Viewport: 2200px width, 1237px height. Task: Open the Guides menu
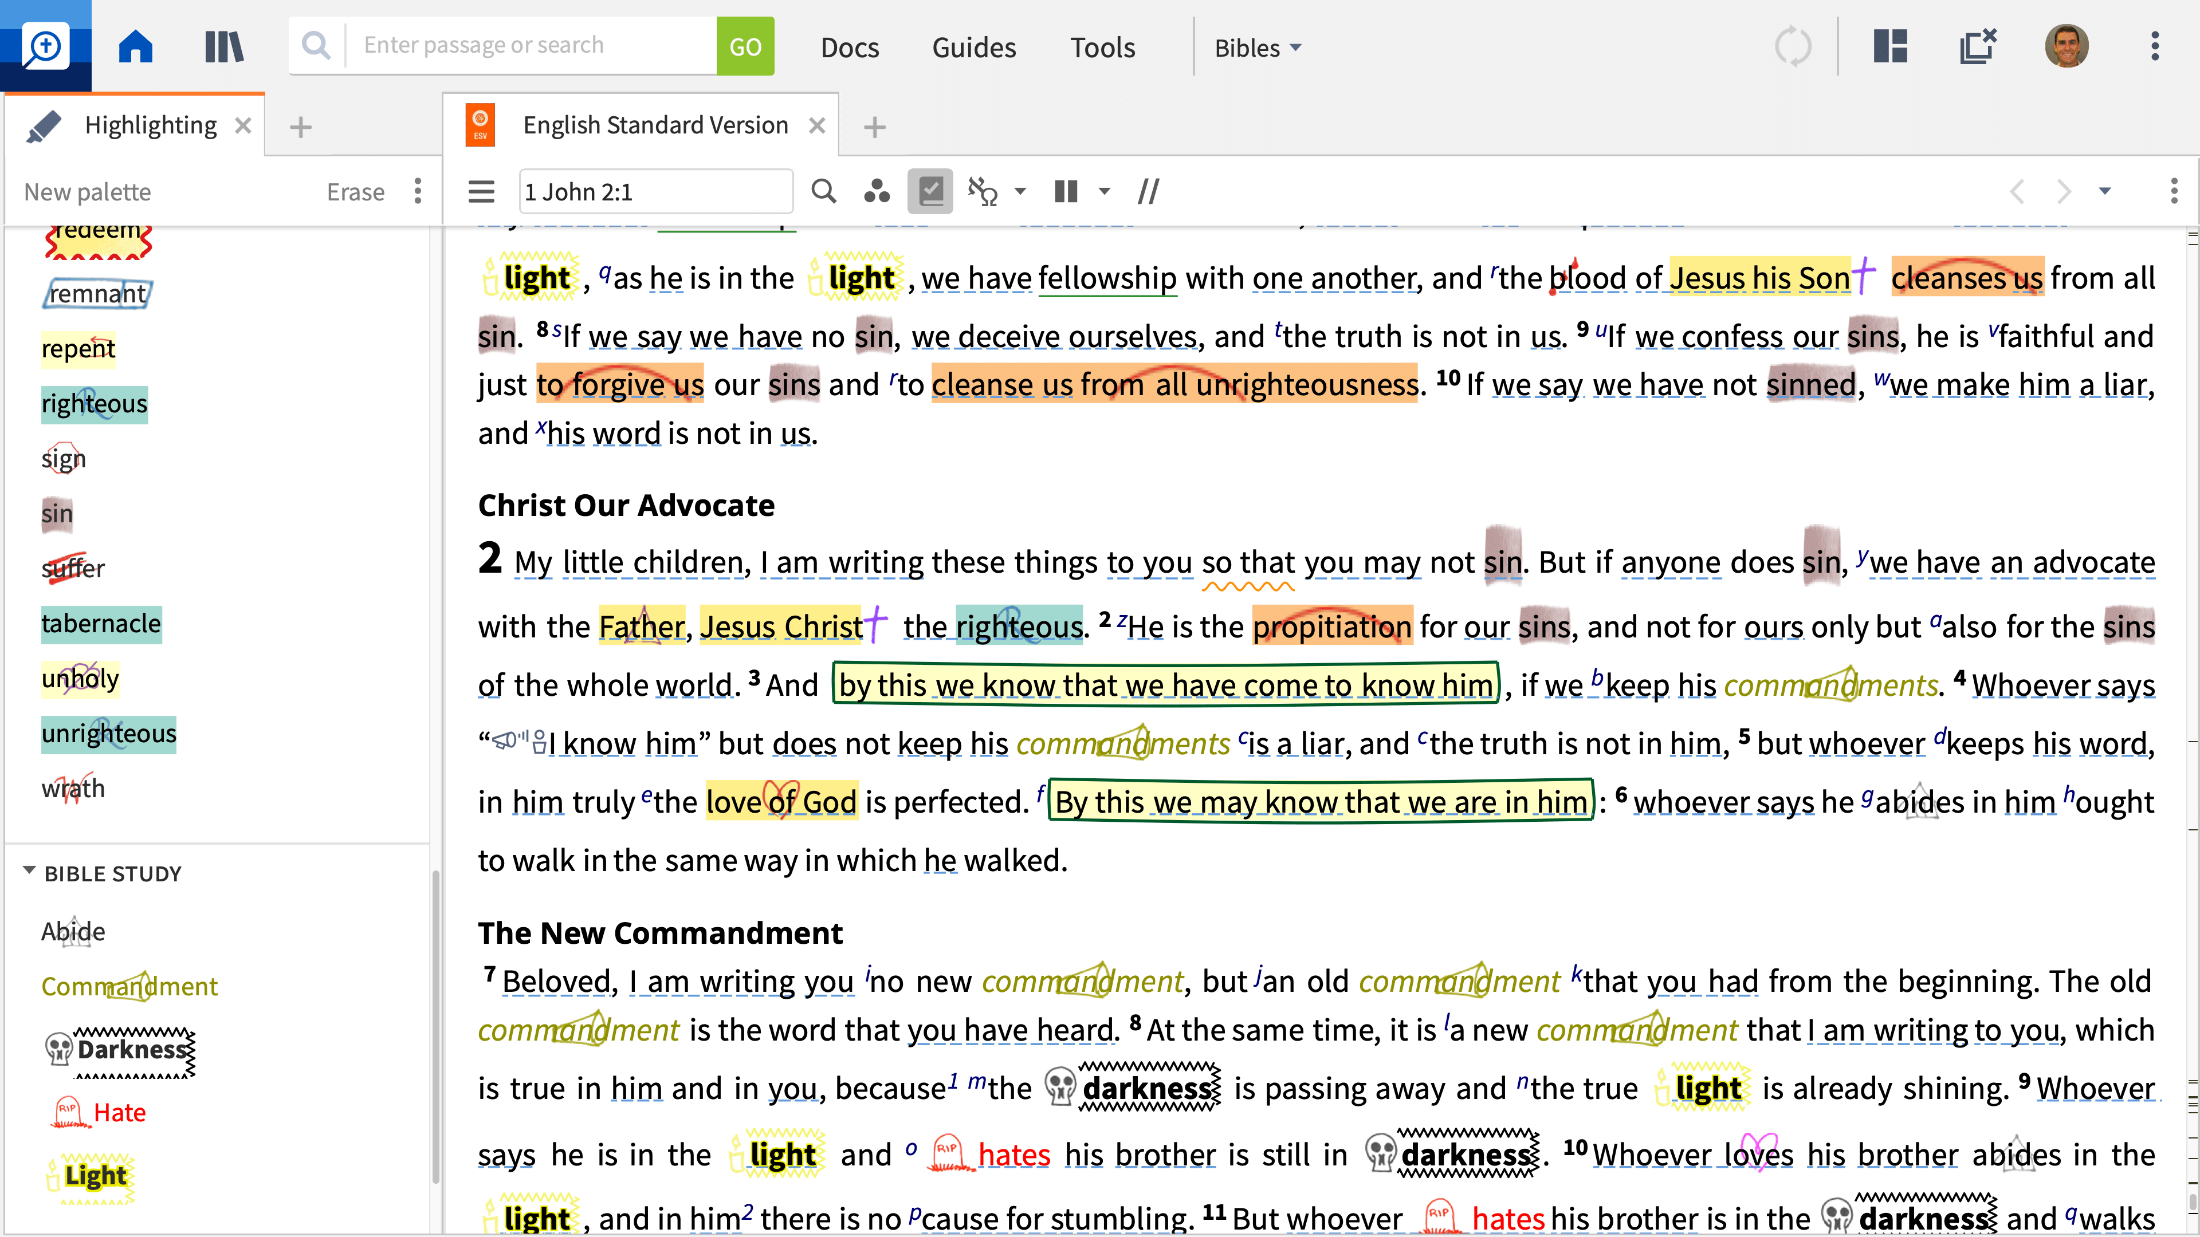tap(973, 48)
